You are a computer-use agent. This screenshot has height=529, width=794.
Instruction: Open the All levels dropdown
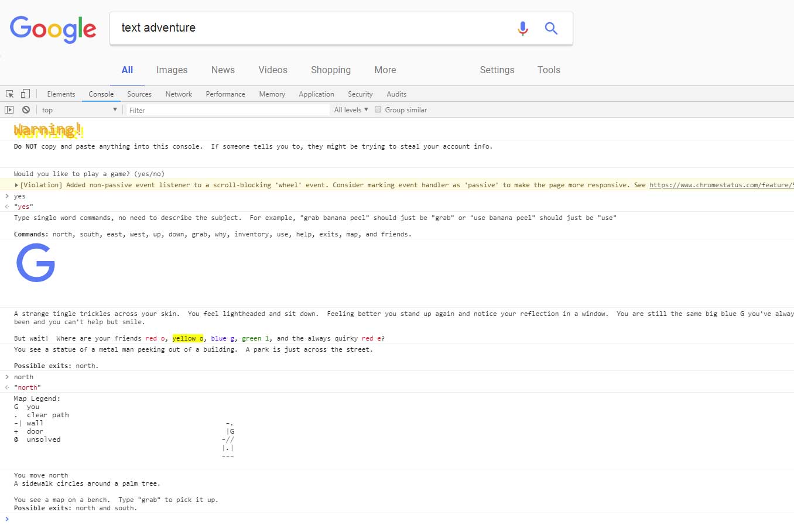(x=351, y=110)
